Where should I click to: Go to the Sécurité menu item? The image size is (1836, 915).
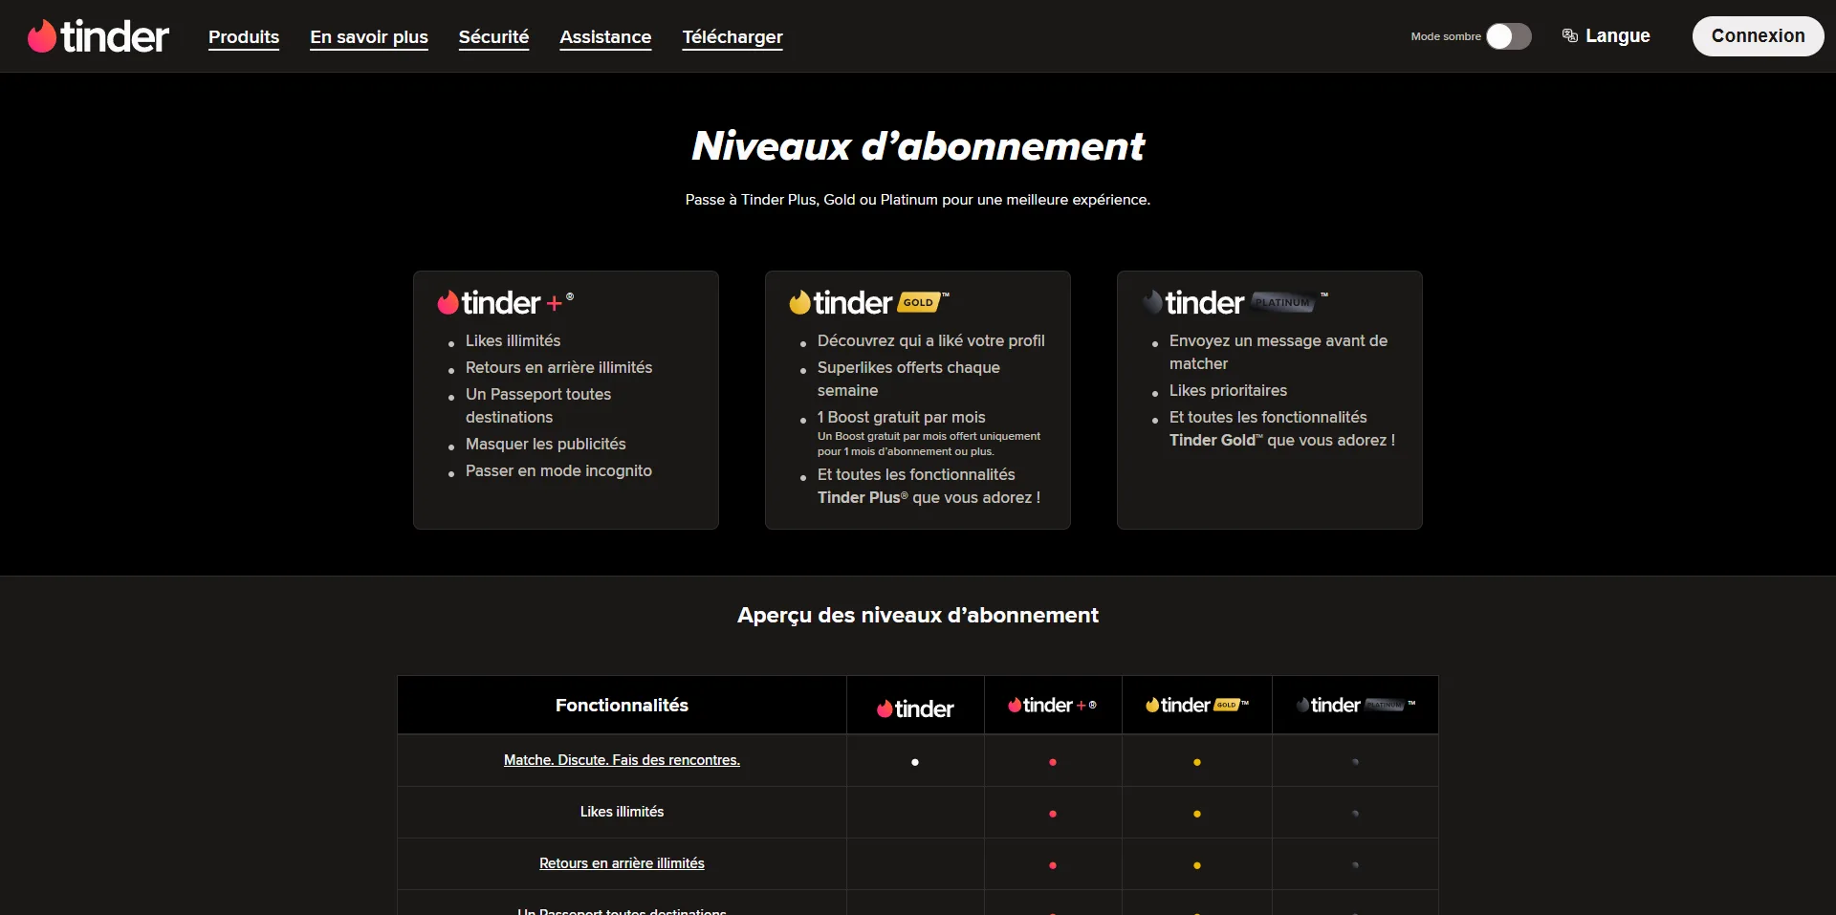click(493, 36)
